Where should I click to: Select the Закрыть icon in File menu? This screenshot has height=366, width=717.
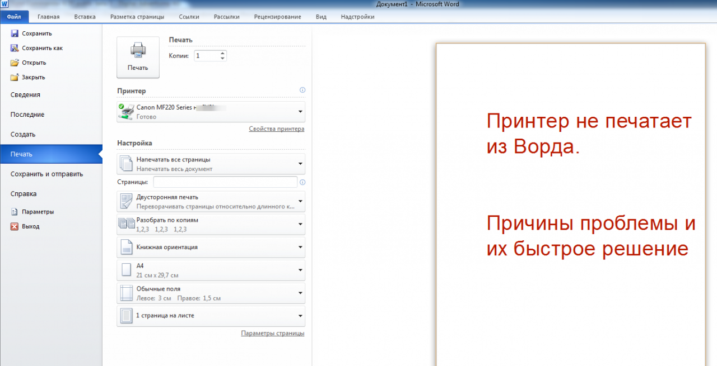16,77
